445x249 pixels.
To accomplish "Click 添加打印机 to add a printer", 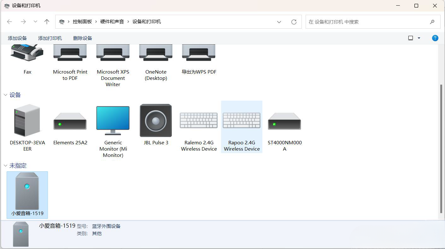I will coord(50,38).
